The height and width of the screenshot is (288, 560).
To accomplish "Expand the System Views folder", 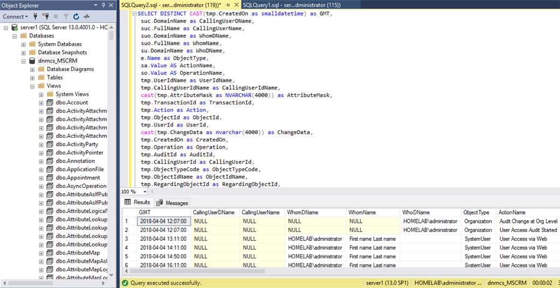I will pyautogui.click(x=41, y=94).
